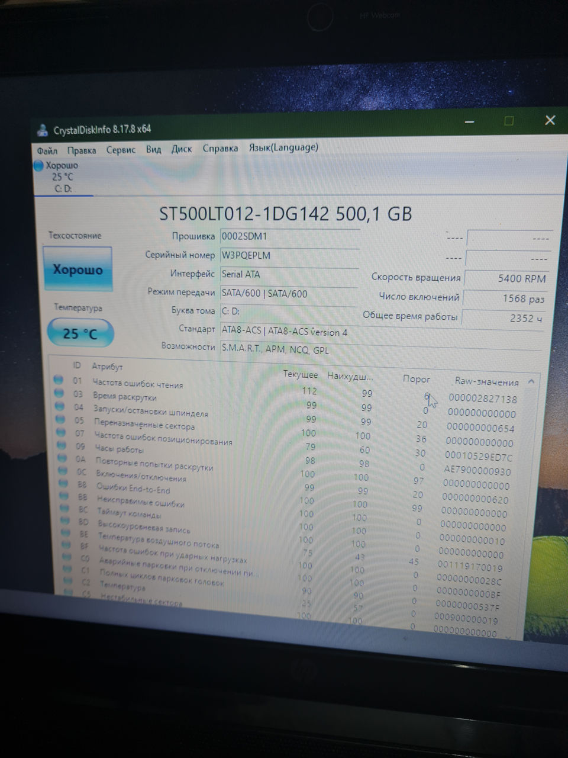
Task: Click the power-on hours field 2352 ч
Action: (504, 318)
